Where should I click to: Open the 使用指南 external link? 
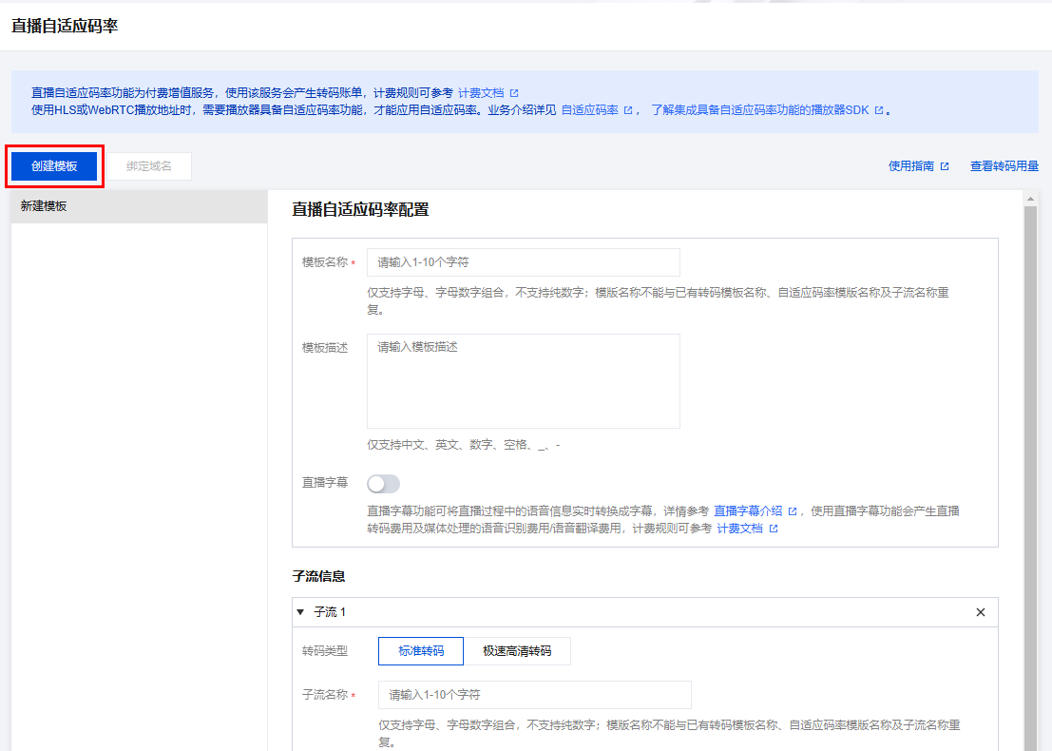pos(911,166)
